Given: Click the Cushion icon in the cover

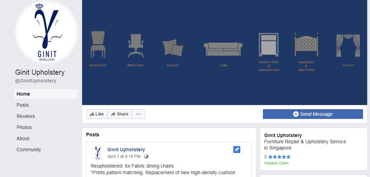Looking at the screenshot, I should pyautogui.click(x=173, y=47).
